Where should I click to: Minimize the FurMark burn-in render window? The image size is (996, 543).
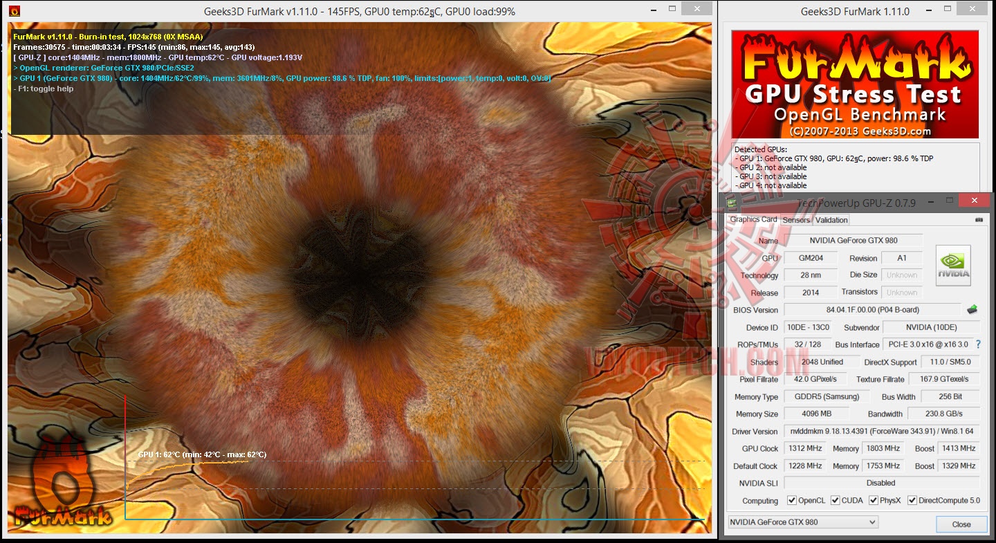pos(653,9)
